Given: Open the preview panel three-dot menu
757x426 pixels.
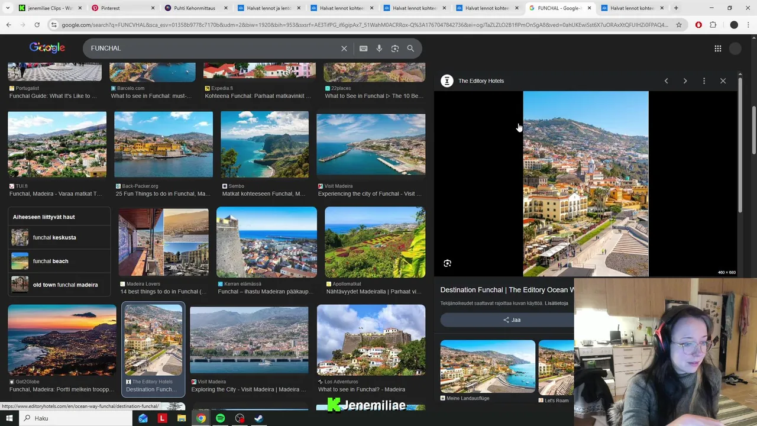Looking at the screenshot, I should [x=704, y=81].
